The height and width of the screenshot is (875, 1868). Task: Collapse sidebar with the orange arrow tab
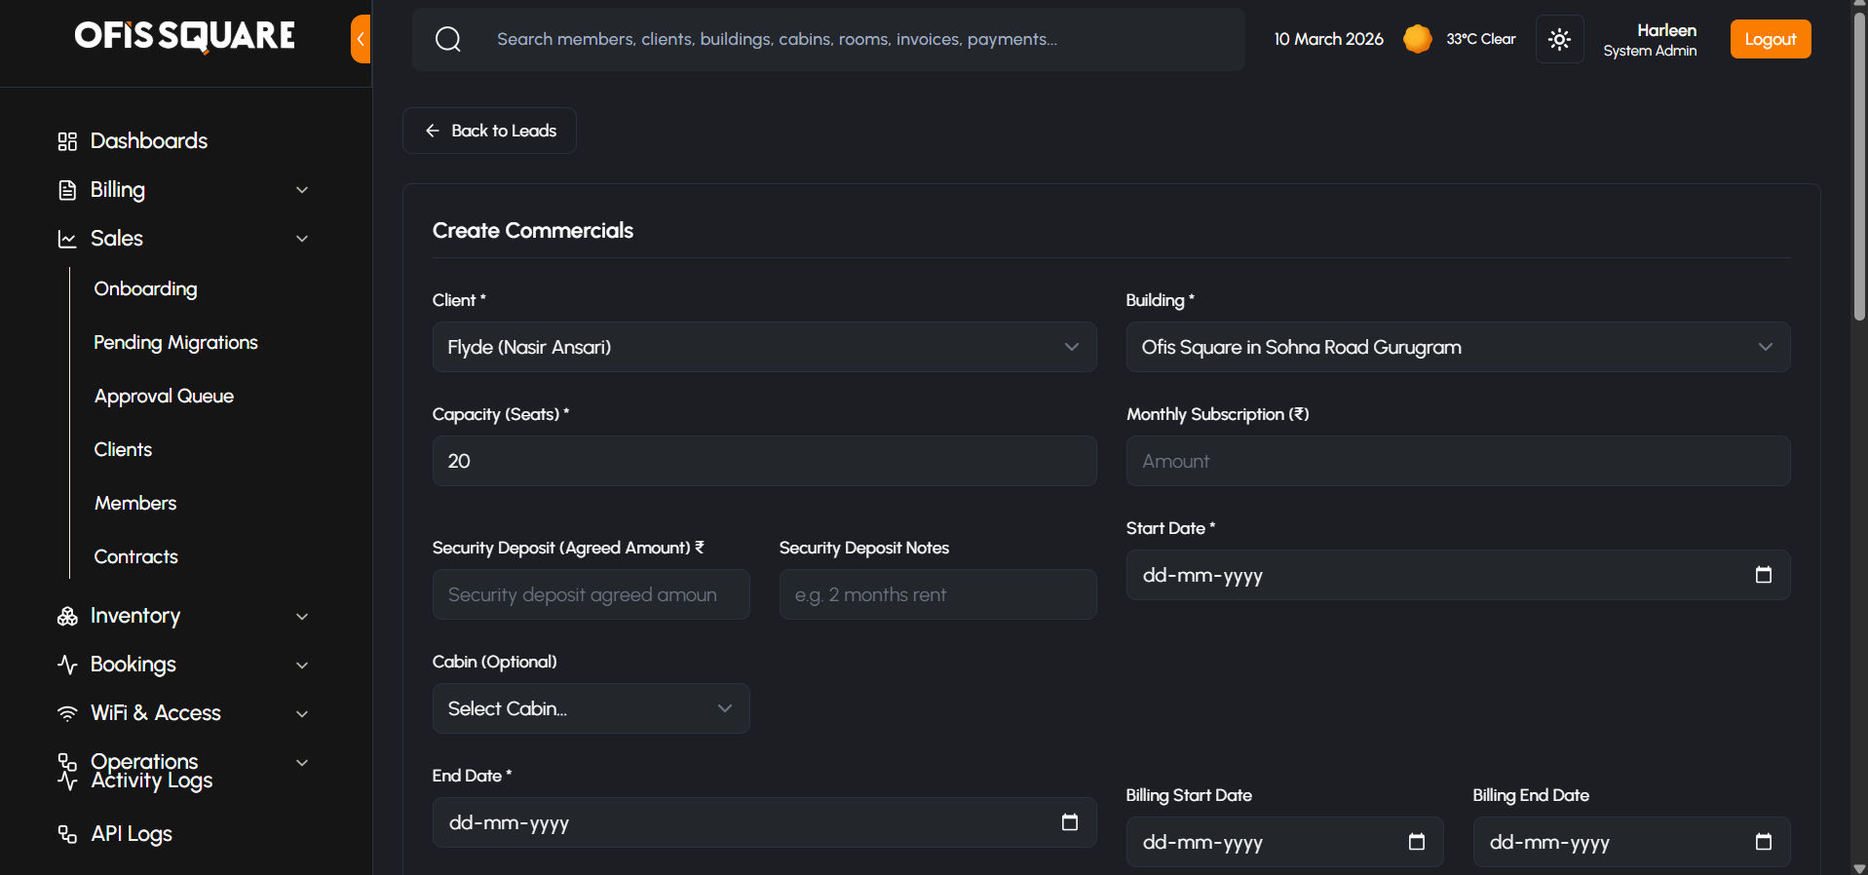point(361,39)
